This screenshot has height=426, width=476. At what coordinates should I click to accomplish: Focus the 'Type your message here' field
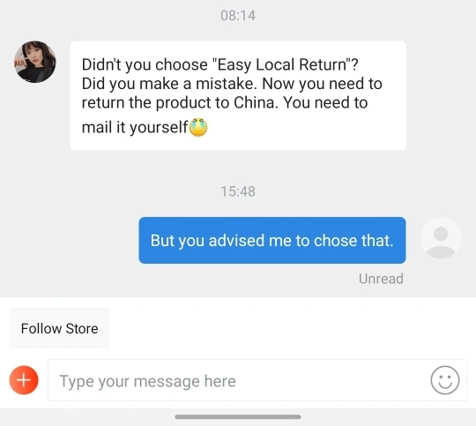pos(257,380)
